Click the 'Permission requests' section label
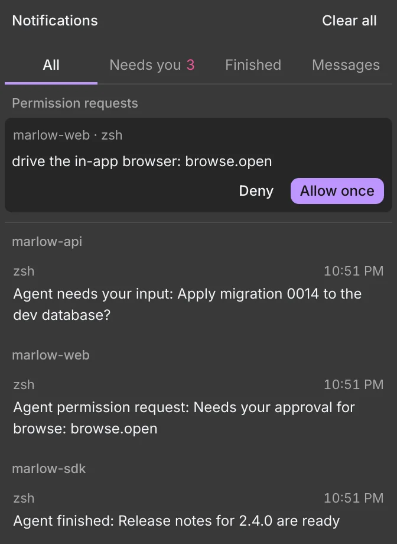The image size is (397, 544). (75, 103)
